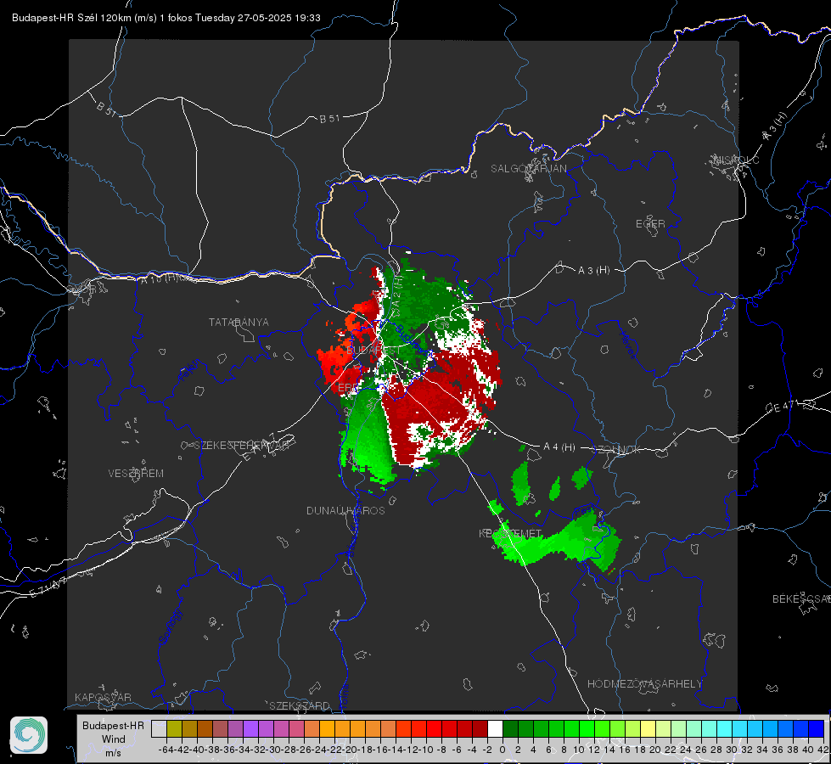Image resolution: width=831 pixels, height=764 pixels.
Task: Click the '-64' value on the legend scale
Action: [x=166, y=750]
